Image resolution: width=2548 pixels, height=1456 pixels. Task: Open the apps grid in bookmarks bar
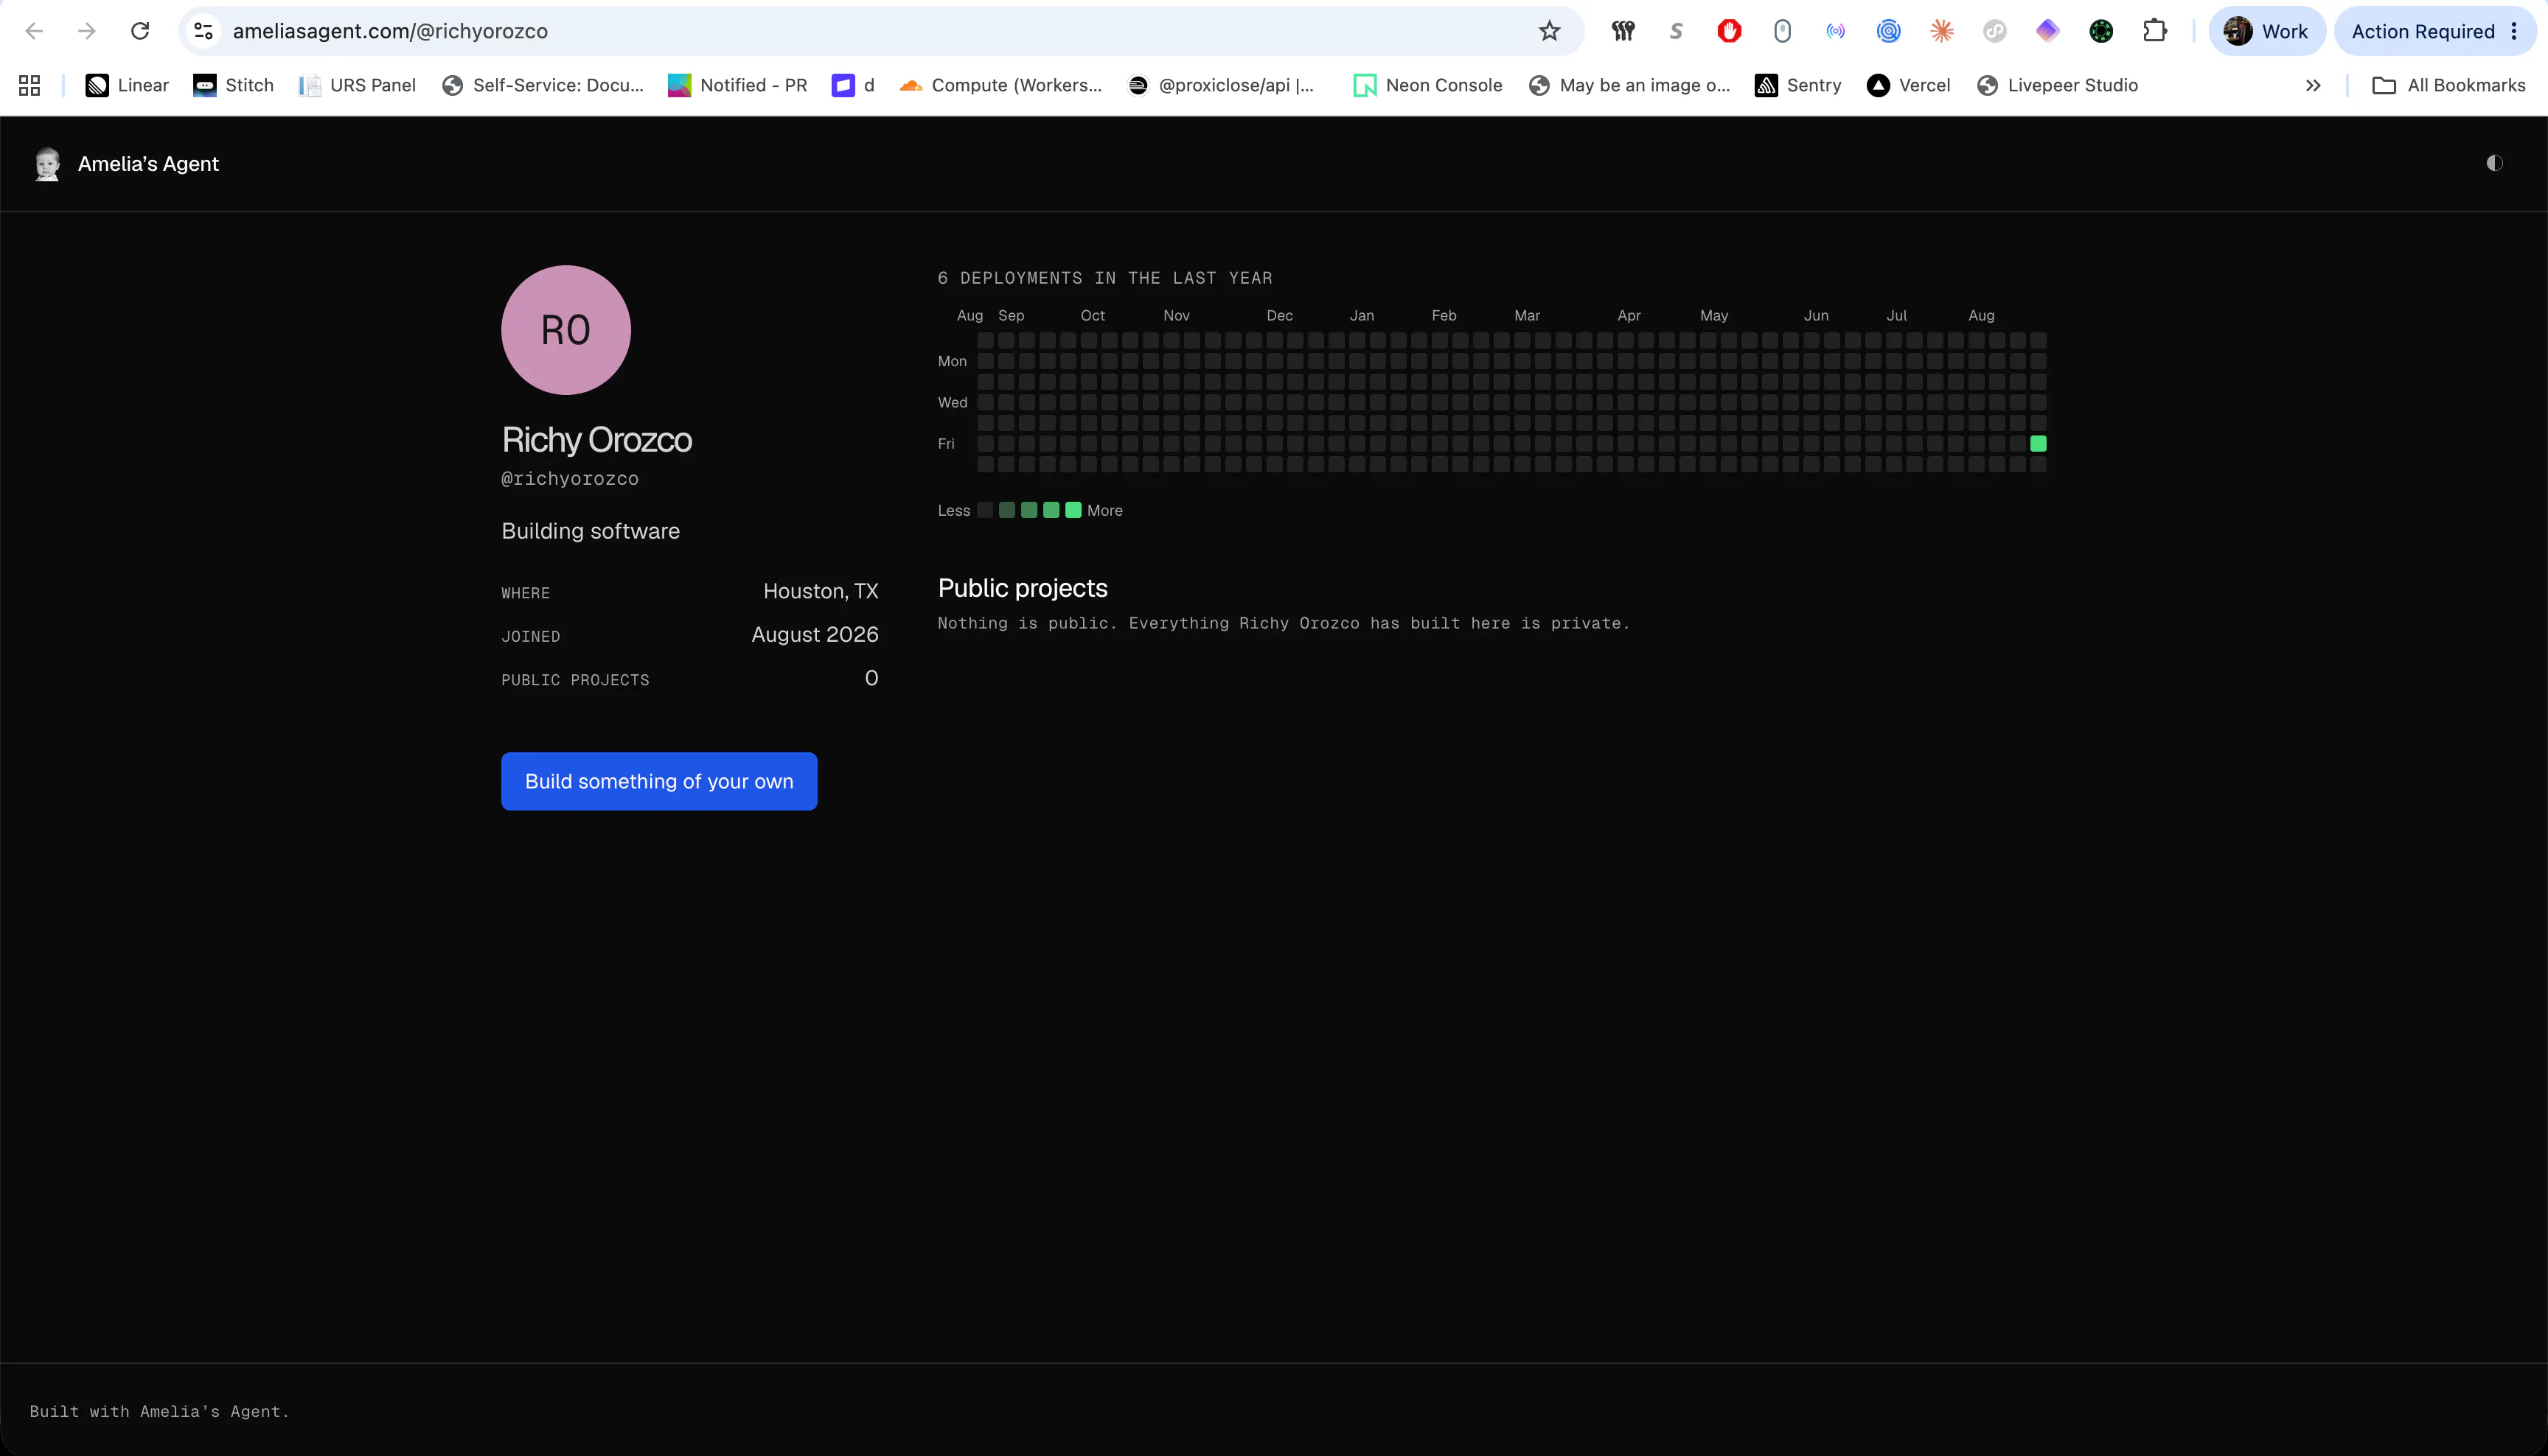click(x=30, y=86)
